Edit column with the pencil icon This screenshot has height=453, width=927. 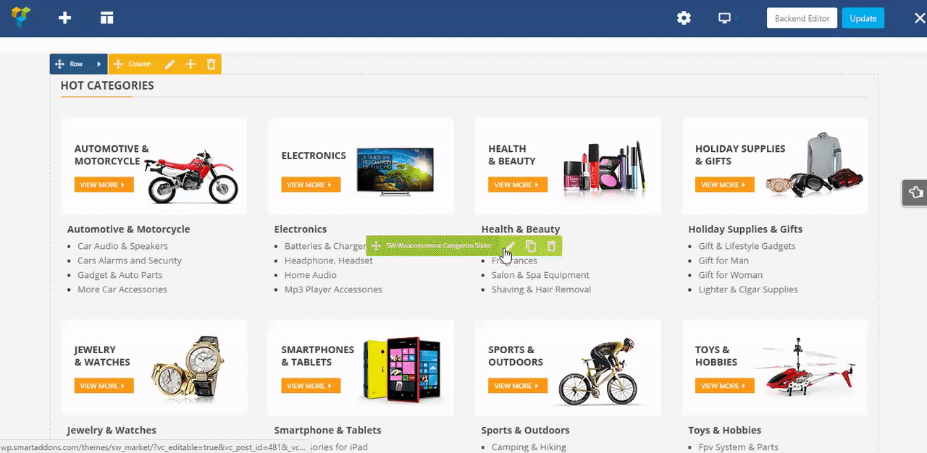click(x=169, y=64)
